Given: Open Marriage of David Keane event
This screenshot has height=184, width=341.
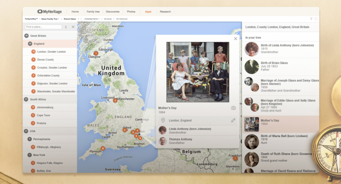Looking at the screenshot, I should (281, 171).
